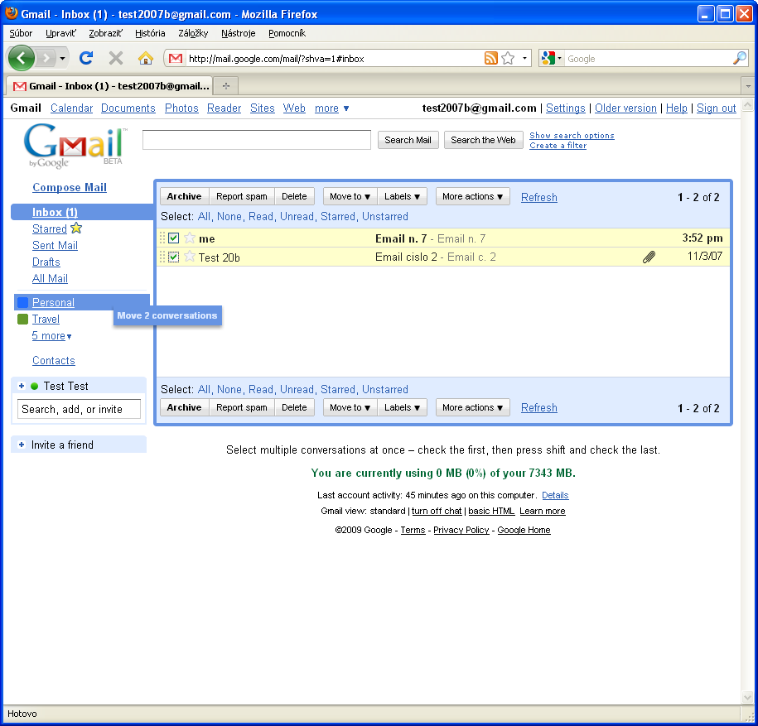The height and width of the screenshot is (726, 758).
Task: Open the tab list dropdown arrow
Action: click(748, 86)
